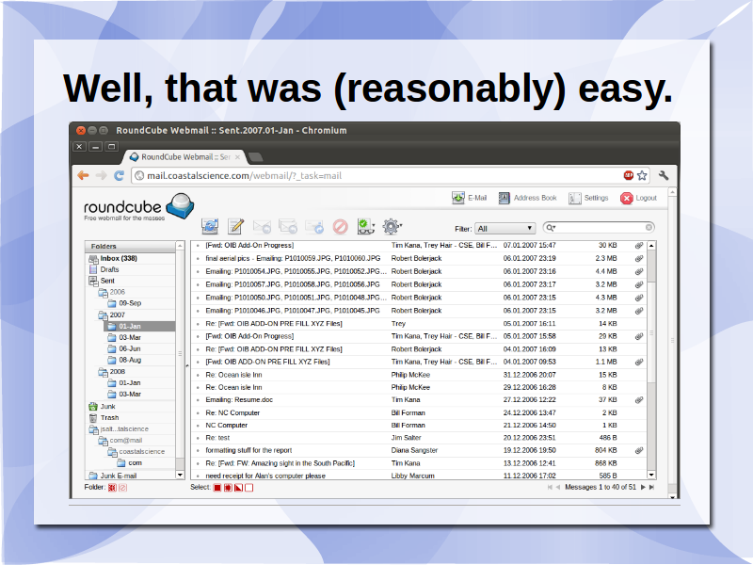The image size is (753, 565).
Task: Open the Junk E-mail folder
Action: [x=118, y=476]
